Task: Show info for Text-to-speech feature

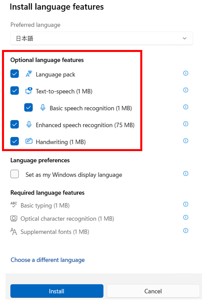Action: (x=186, y=90)
